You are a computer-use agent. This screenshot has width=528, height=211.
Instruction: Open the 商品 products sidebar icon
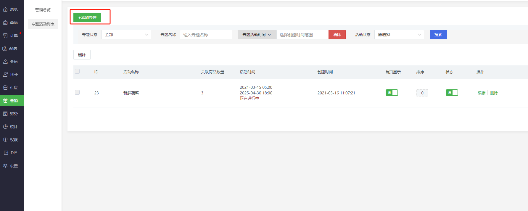coord(5,22)
